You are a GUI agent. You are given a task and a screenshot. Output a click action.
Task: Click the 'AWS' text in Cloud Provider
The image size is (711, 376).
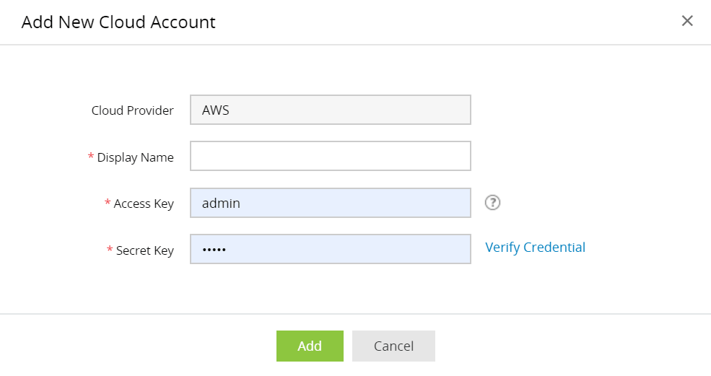click(215, 111)
